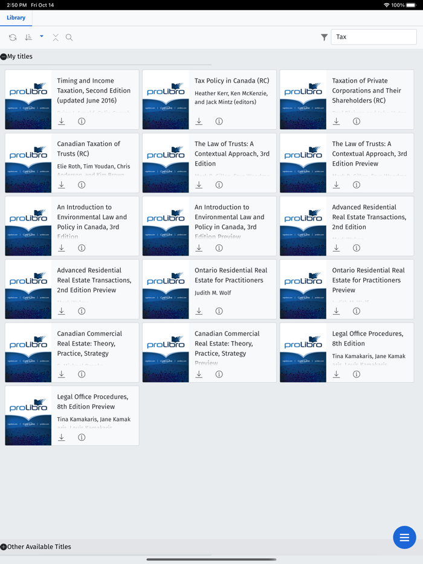Open title Canadian Taxation of Trusts (RC)
The height and width of the screenshot is (564, 423).
click(x=89, y=149)
